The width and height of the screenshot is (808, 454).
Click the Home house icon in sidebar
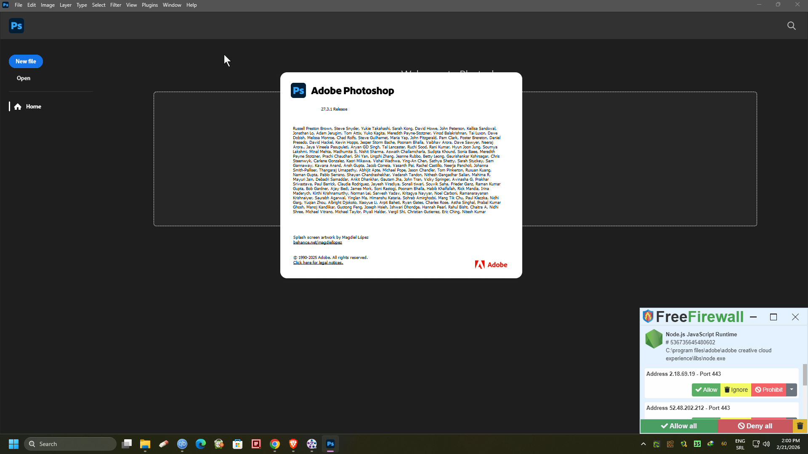click(x=18, y=107)
